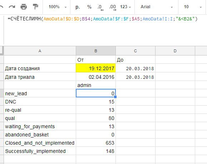Click the new_lead value cell showing 0

pyautogui.click(x=96, y=93)
